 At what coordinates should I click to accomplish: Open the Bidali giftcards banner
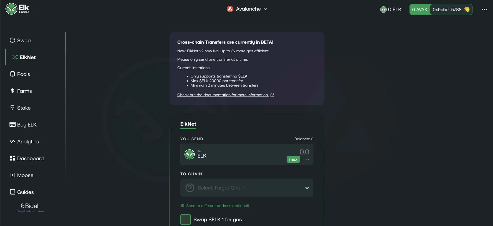30,208
